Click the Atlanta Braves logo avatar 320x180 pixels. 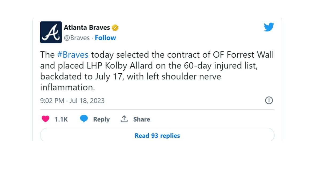coord(51,32)
